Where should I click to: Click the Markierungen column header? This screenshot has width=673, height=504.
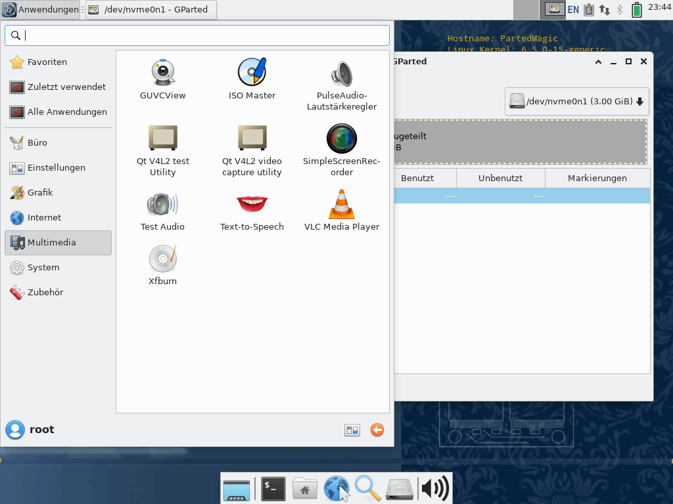coord(597,178)
